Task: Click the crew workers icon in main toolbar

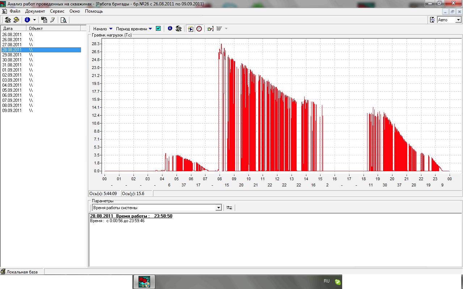Action: (x=8, y=20)
